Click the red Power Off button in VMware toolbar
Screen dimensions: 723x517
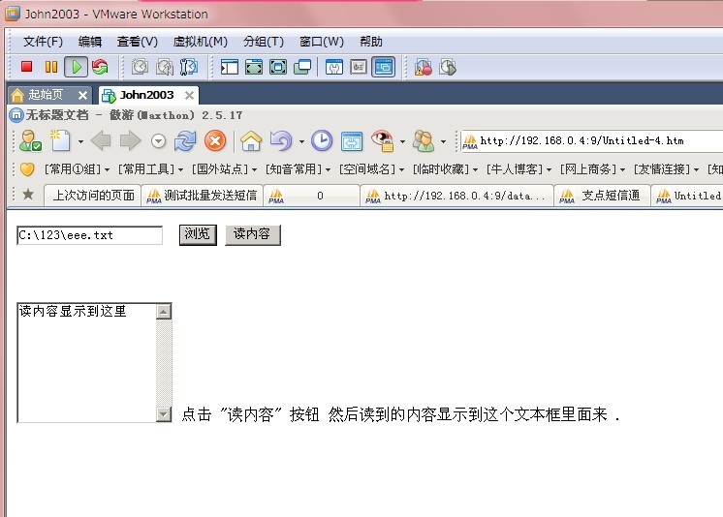click(x=26, y=67)
